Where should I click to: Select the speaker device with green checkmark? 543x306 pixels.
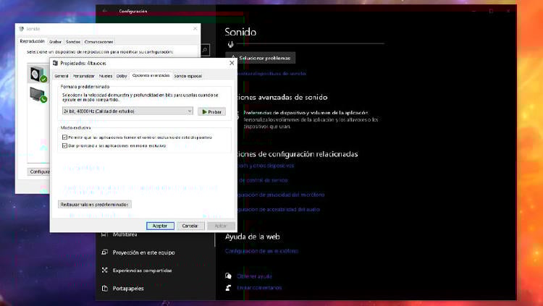point(38,74)
